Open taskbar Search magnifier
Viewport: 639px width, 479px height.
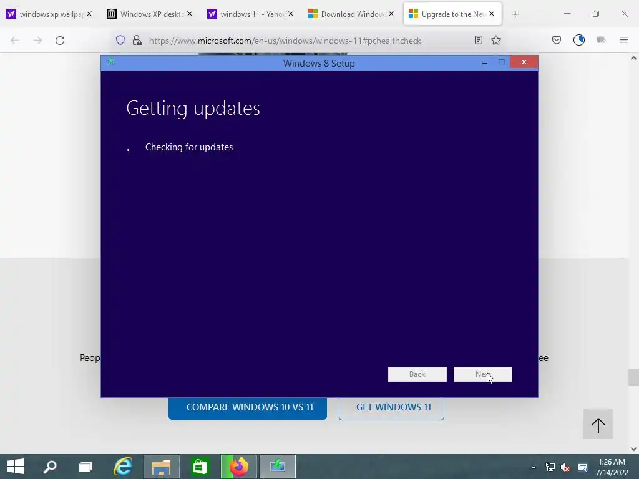(x=50, y=467)
